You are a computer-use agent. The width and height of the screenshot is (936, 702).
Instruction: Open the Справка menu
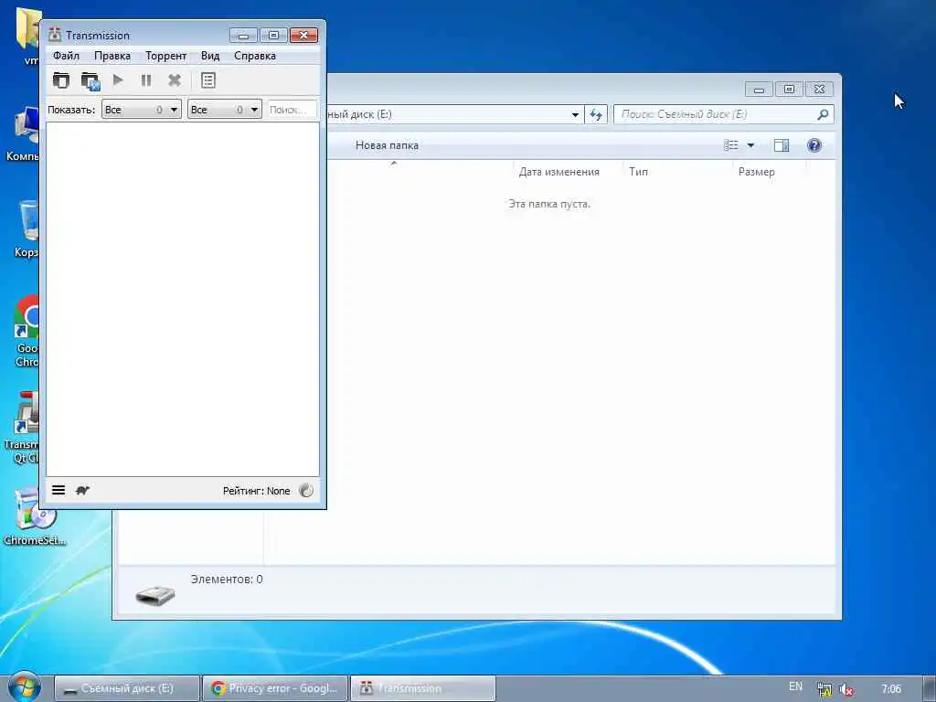point(255,56)
